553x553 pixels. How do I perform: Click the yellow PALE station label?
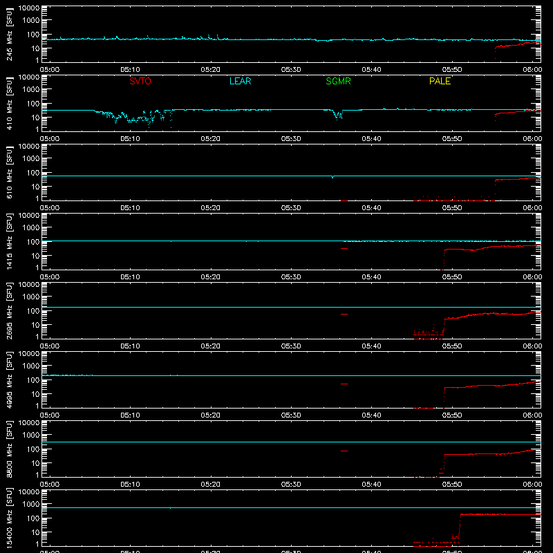pos(440,81)
